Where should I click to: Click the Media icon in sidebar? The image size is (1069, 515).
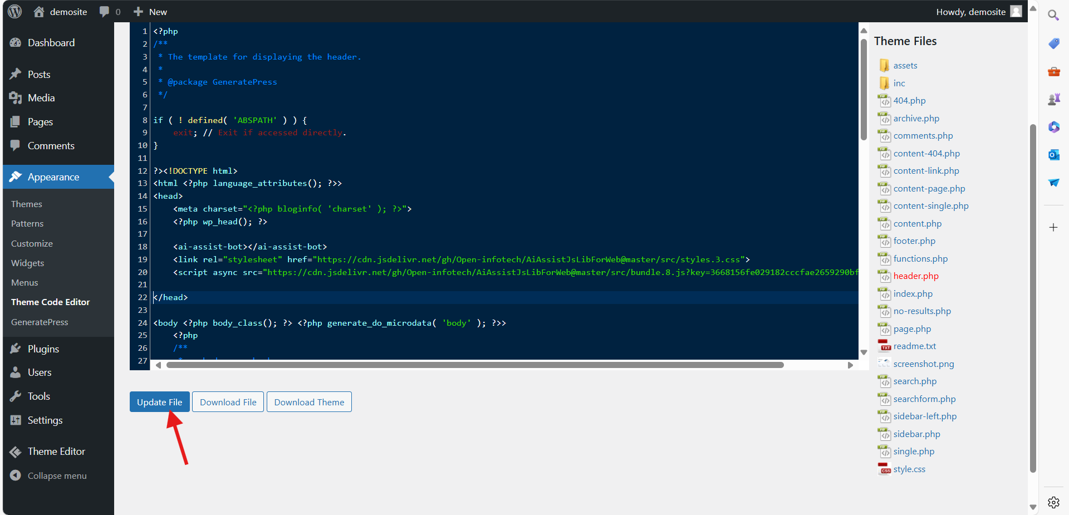pos(16,98)
